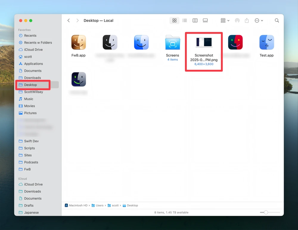Open the grouping options dropdown
The height and width of the screenshot is (230, 298).
[x=225, y=20]
